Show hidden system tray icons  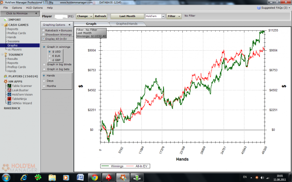pos(251,178)
